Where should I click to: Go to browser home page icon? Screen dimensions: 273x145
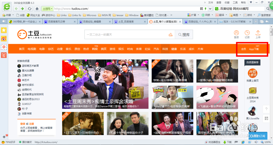(x=37, y=8)
